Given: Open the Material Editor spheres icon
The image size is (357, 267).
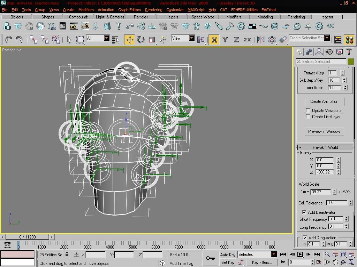Looking at the screenshot, I should click(349, 40).
